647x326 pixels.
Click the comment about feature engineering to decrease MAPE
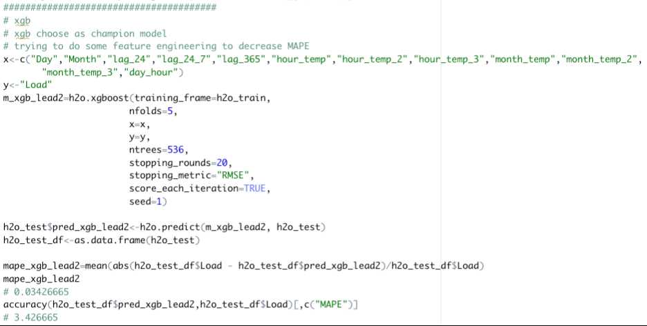point(156,46)
